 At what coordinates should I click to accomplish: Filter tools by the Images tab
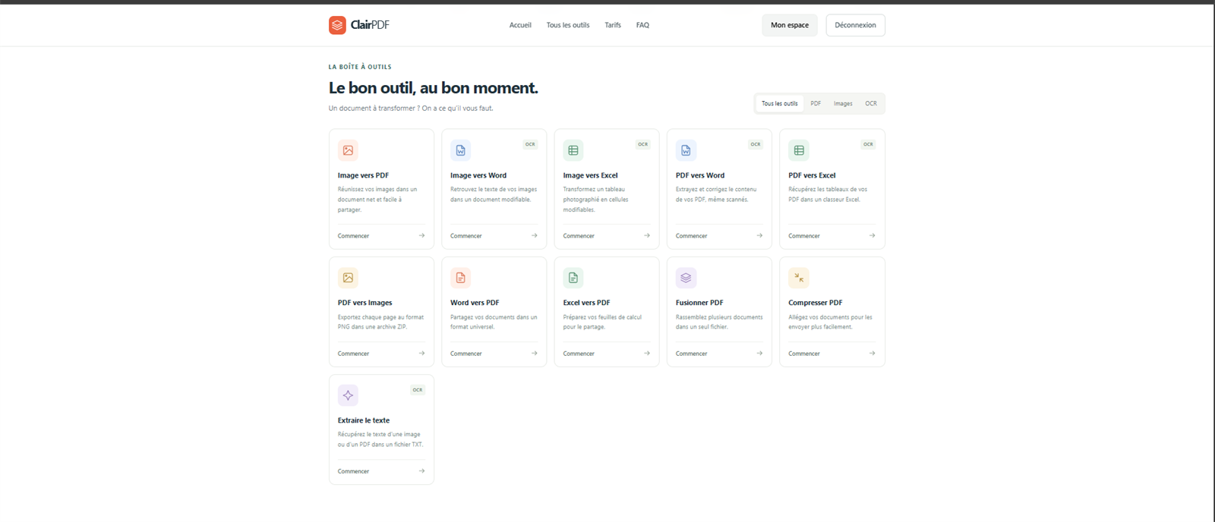[x=843, y=103]
